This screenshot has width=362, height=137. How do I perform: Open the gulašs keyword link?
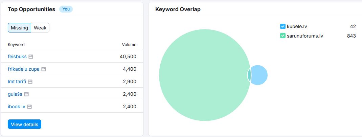[x=15, y=94]
